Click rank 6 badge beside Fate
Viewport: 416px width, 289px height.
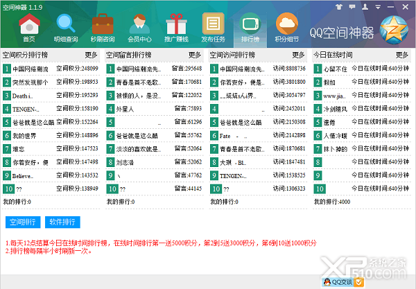pos(214,136)
